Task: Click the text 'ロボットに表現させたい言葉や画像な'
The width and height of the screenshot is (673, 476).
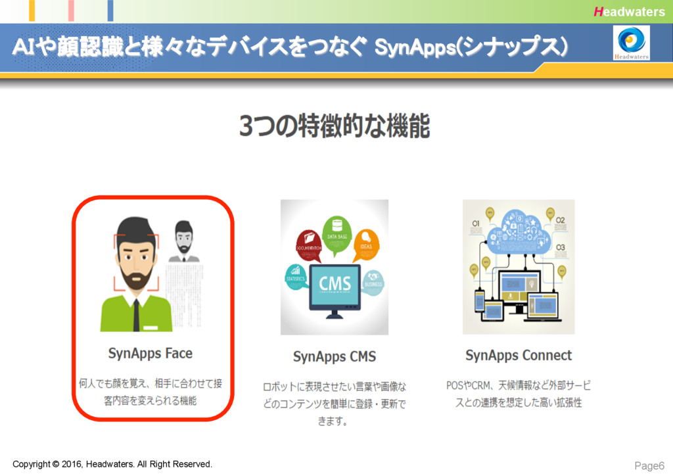Action: (335, 387)
